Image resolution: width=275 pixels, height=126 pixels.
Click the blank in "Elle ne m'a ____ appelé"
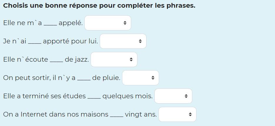(50, 23)
